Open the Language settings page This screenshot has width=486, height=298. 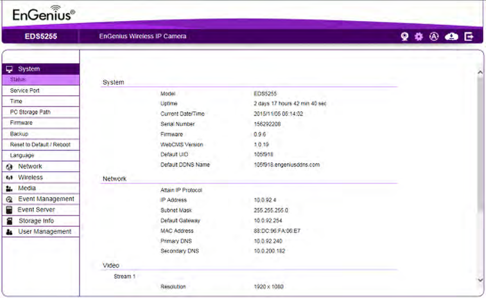[x=41, y=155]
